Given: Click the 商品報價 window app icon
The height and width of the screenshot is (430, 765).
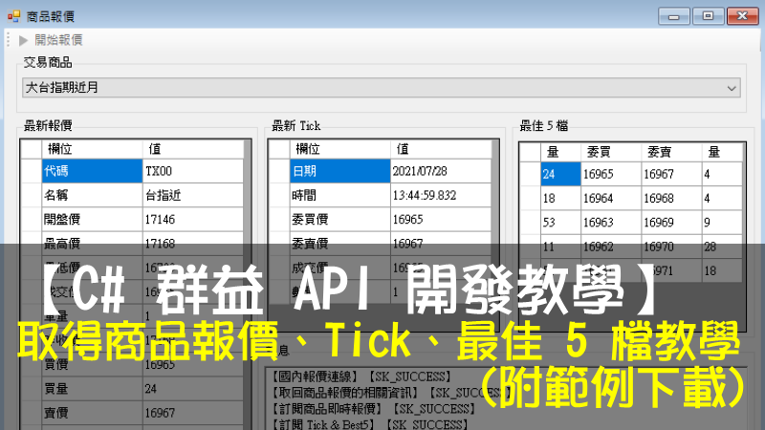Looking at the screenshot, I should (13, 16).
